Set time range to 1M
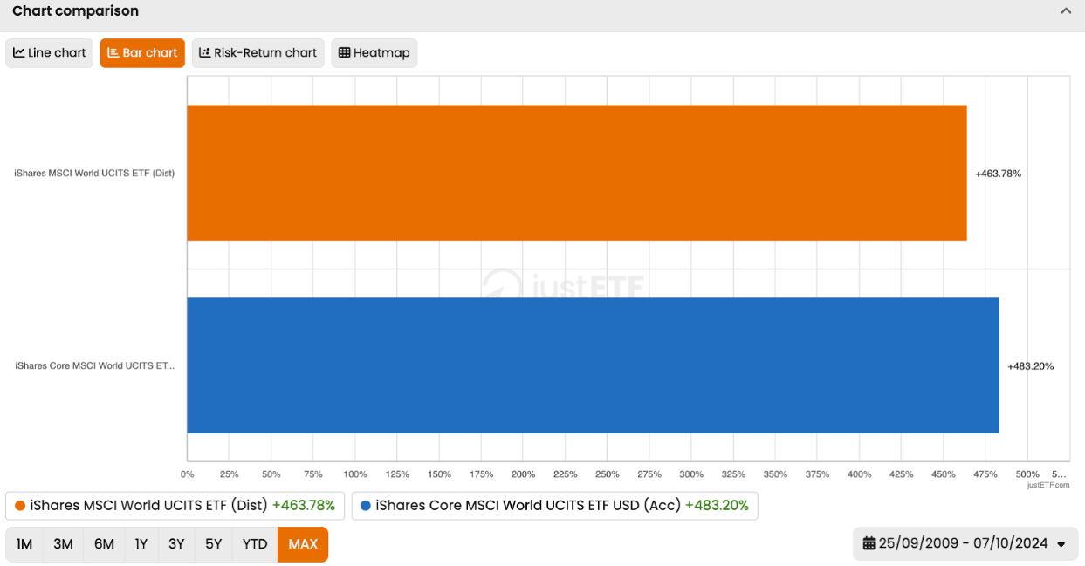 24,544
